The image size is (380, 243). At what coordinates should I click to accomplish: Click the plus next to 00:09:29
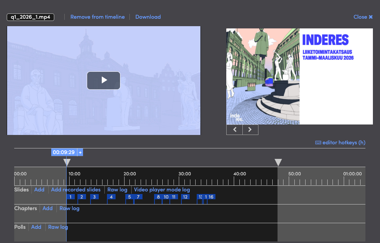[x=80, y=153]
